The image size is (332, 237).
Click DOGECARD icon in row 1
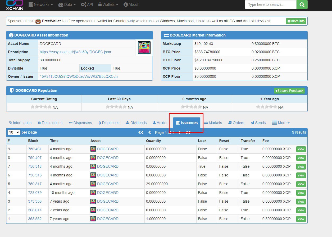click(x=93, y=219)
